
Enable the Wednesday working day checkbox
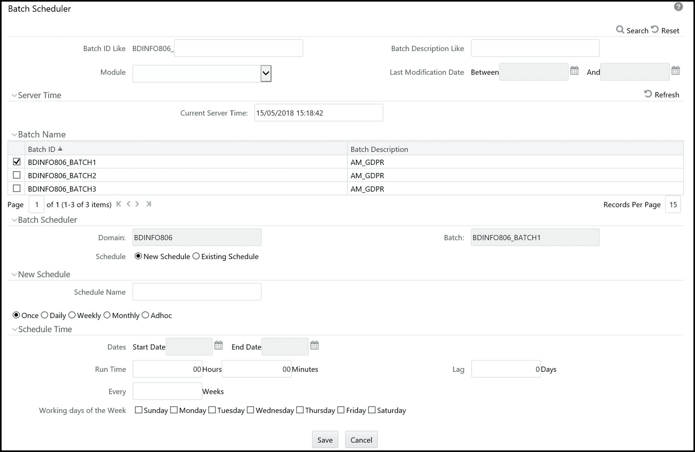(250, 410)
